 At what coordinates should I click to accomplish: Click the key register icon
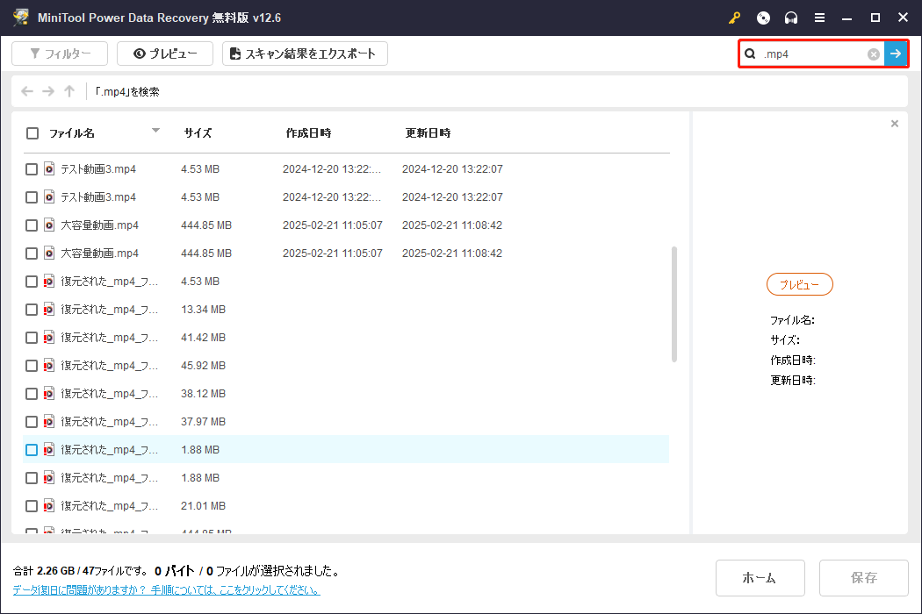[x=734, y=18]
